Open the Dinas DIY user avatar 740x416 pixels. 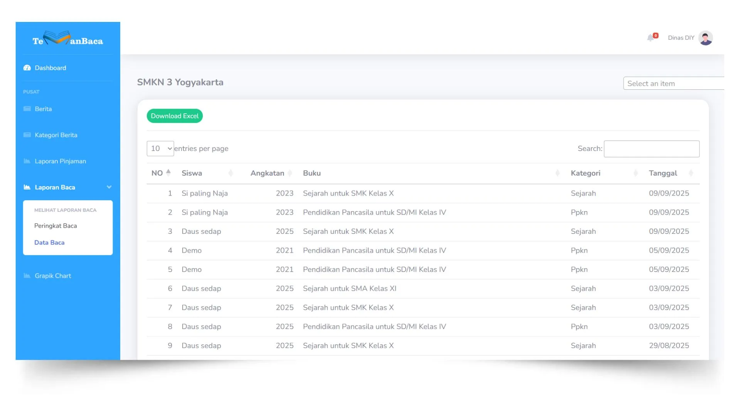705,38
